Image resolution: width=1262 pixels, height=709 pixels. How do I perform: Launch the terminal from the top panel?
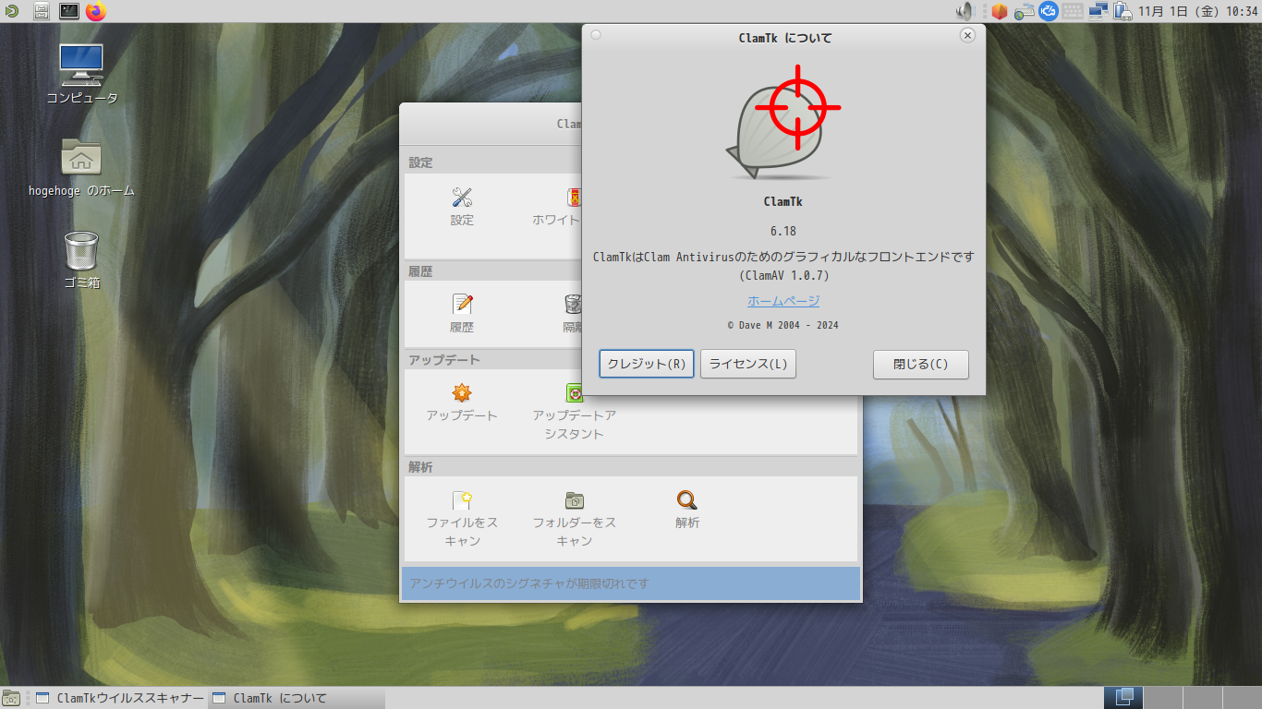[69, 11]
